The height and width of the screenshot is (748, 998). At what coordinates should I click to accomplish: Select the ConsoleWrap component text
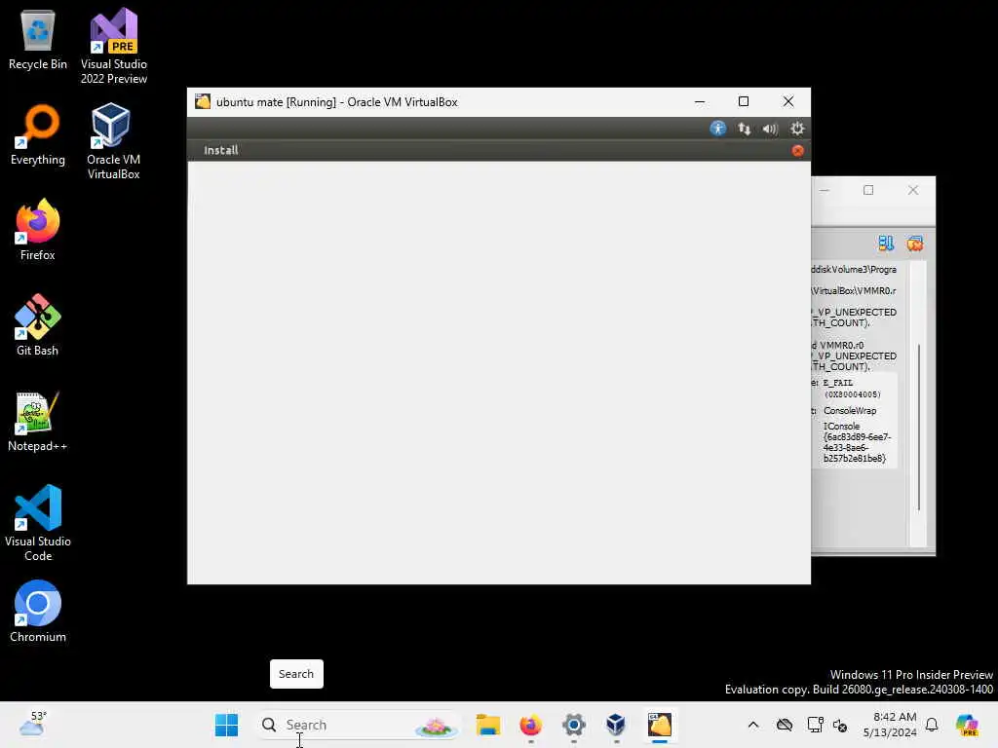850,411
